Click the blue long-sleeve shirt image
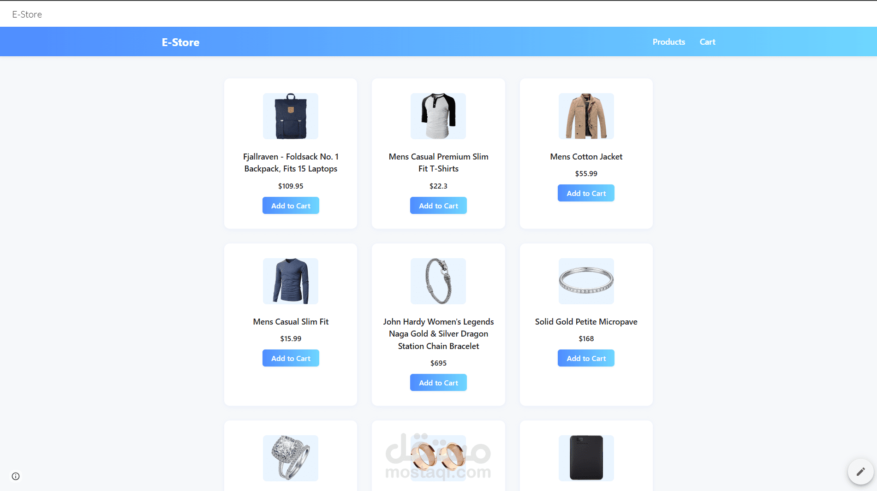877x491 pixels. [x=291, y=281]
